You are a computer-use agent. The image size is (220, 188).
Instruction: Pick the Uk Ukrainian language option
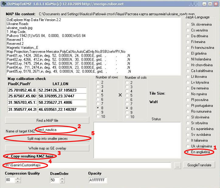coord(188,146)
